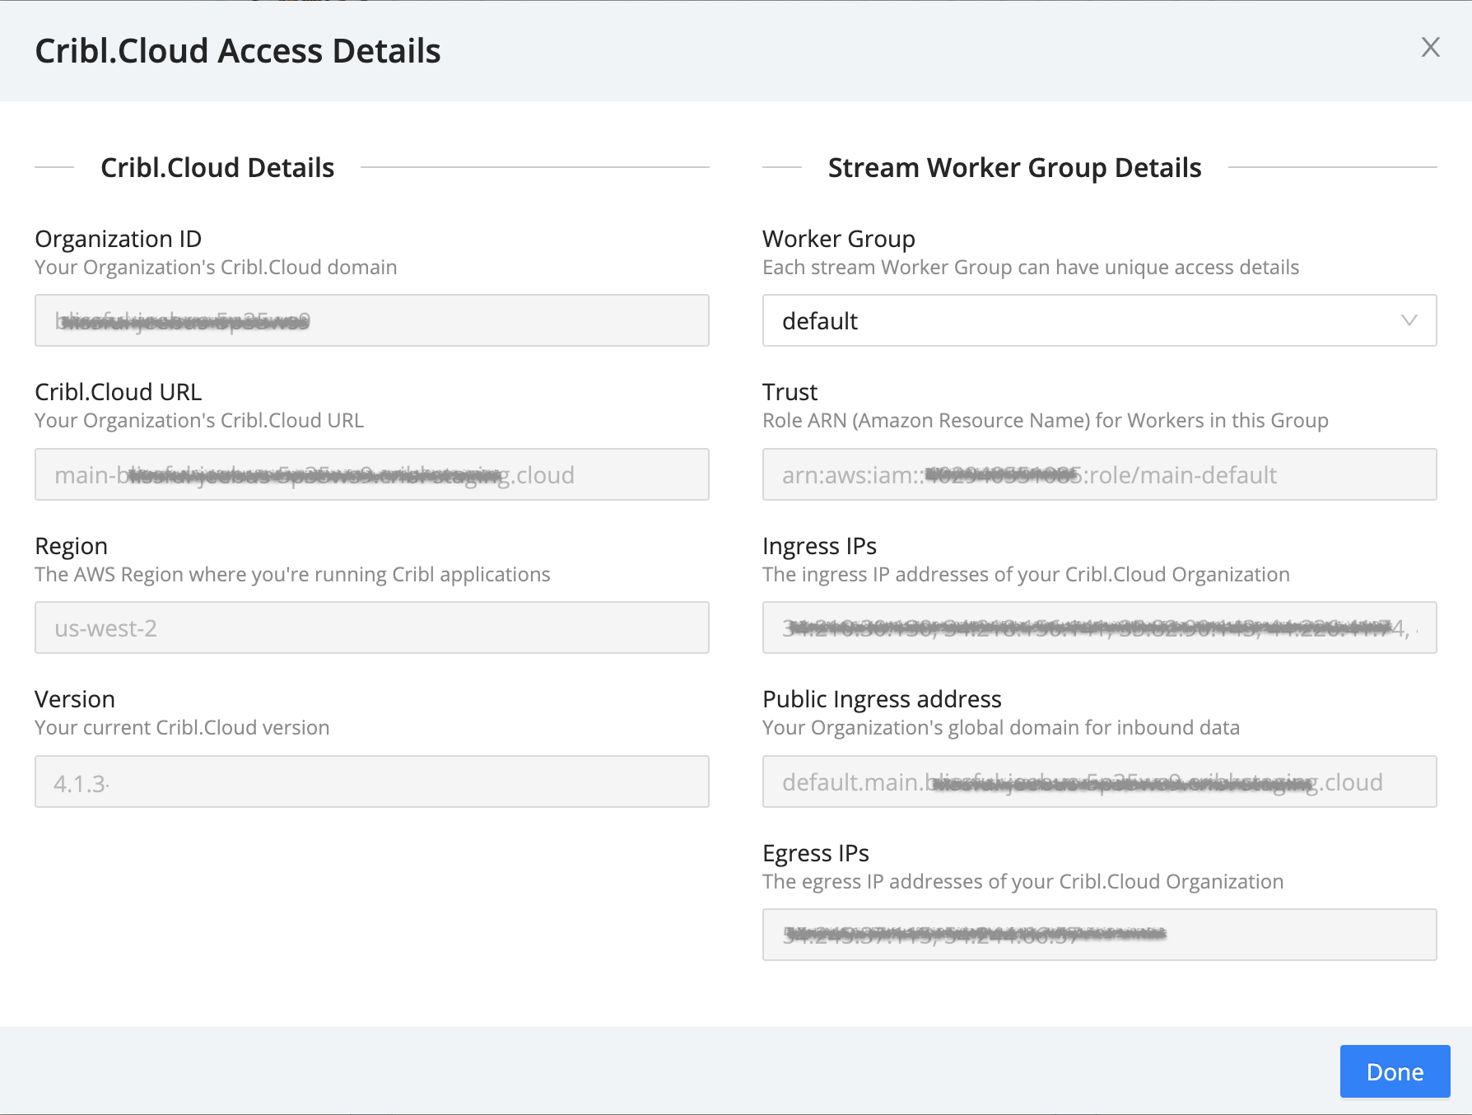Click the Cribl.Cloud Details section header

pyautogui.click(x=217, y=167)
